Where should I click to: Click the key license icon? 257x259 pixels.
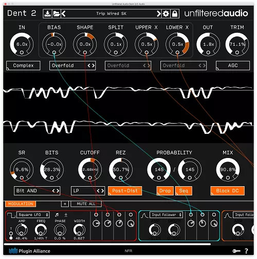236,251
